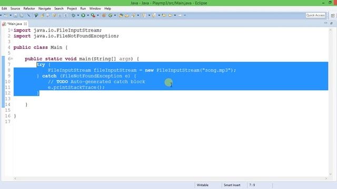The image size is (337, 189).
Task: Click the horizontal scrollbar left arrow
Action: click(15, 178)
